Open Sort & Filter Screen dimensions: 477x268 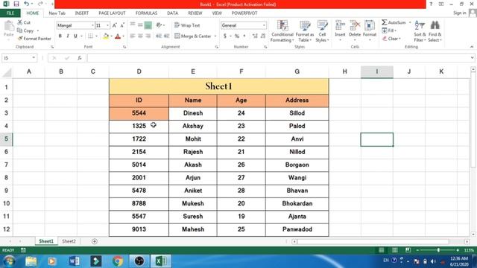[x=420, y=31]
